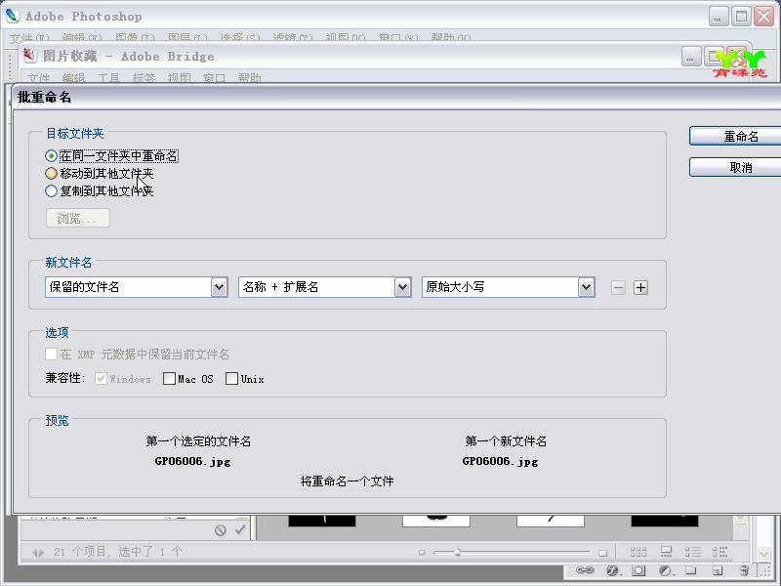Click the smallest thumbnail size icon in Bridge
This screenshot has width=781, height=586.
tap(422, 552)
